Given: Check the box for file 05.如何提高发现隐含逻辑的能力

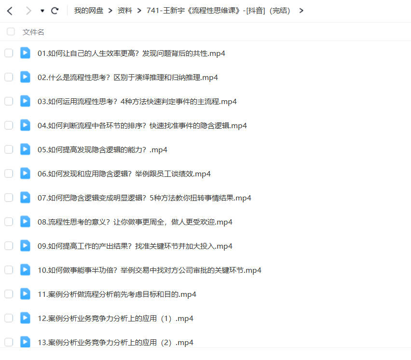Looking at the screenshot, I should 9,149.
